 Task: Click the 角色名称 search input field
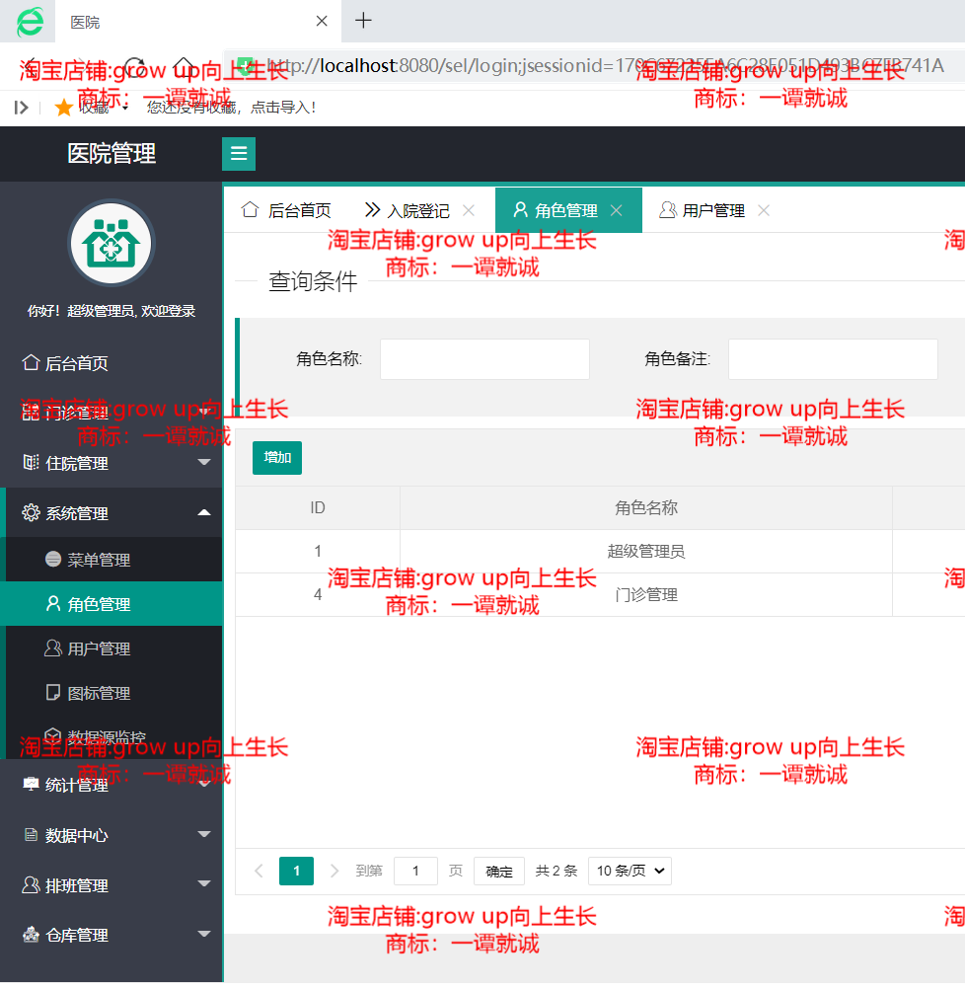(x=484, y=358)
